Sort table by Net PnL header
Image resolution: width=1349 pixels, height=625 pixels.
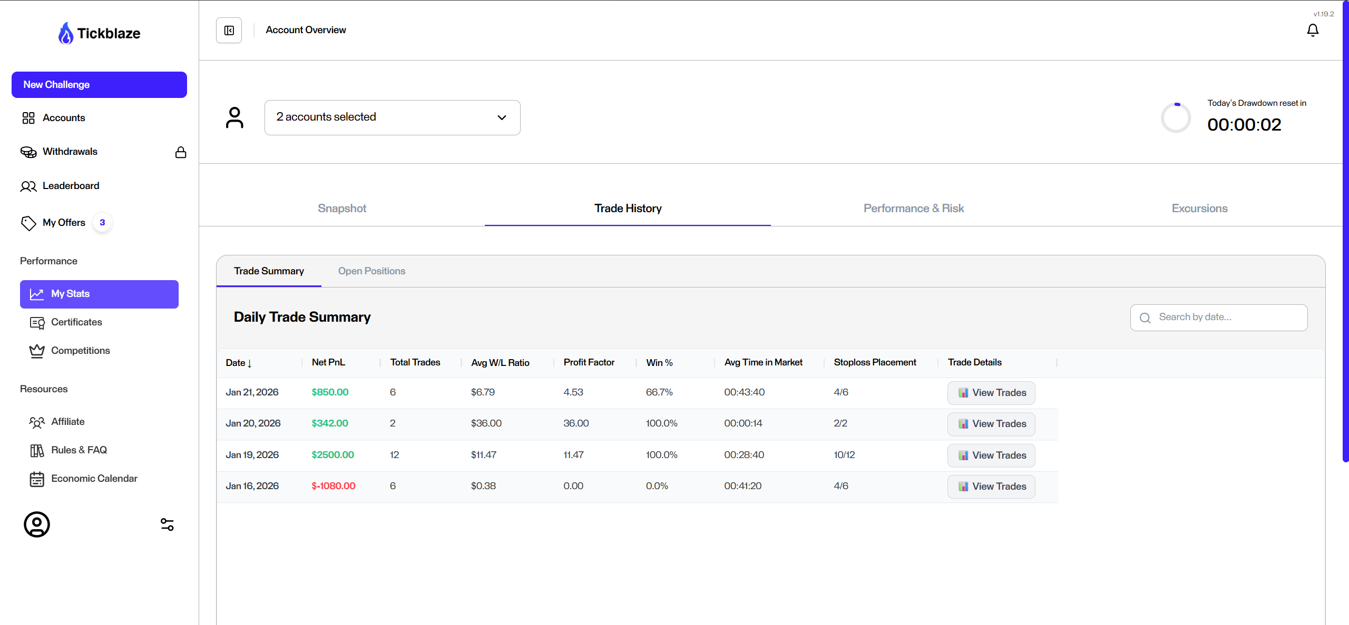tap(328, 362)
